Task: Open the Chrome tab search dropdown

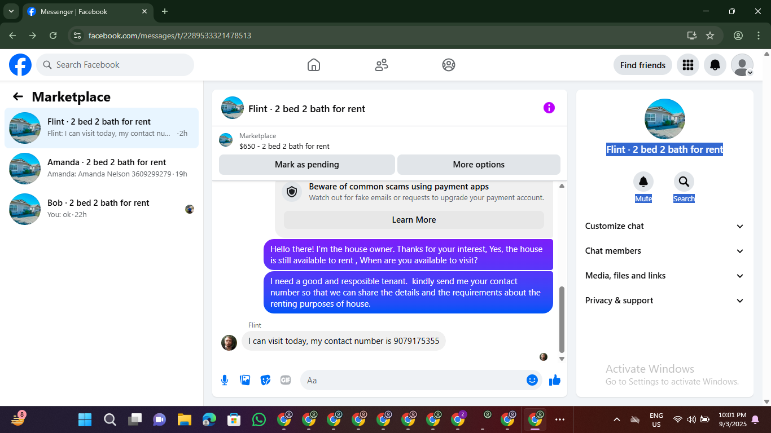Action: coord(11,11)
